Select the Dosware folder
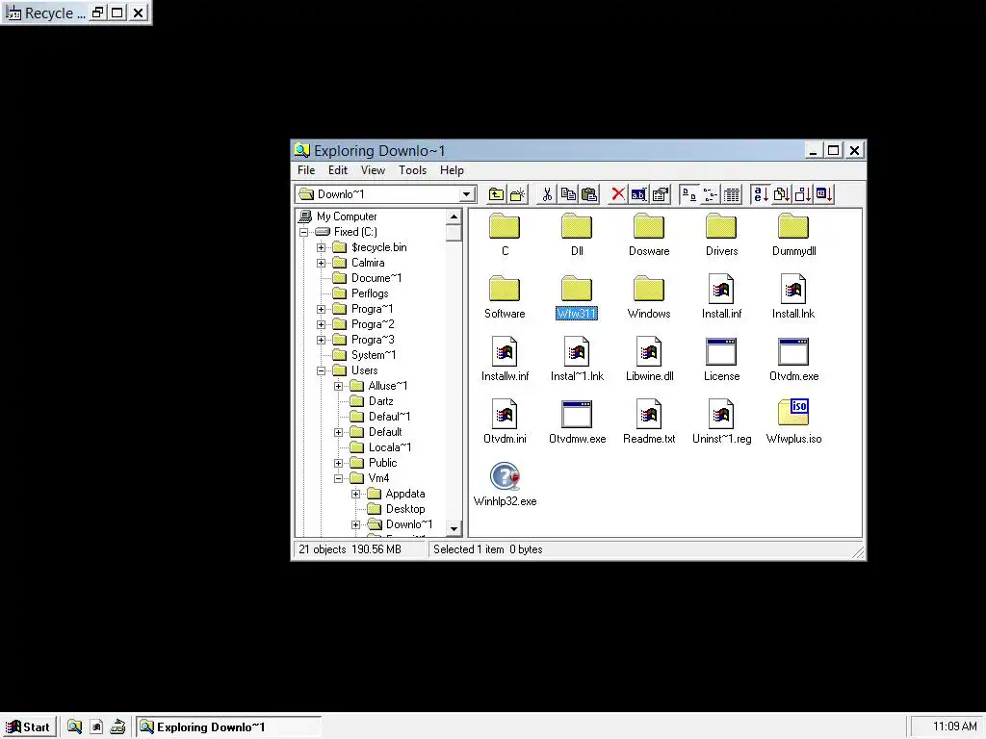Screen dimensions: 986x739 649,235
